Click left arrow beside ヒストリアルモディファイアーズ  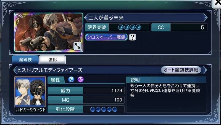tap(15, 70)
